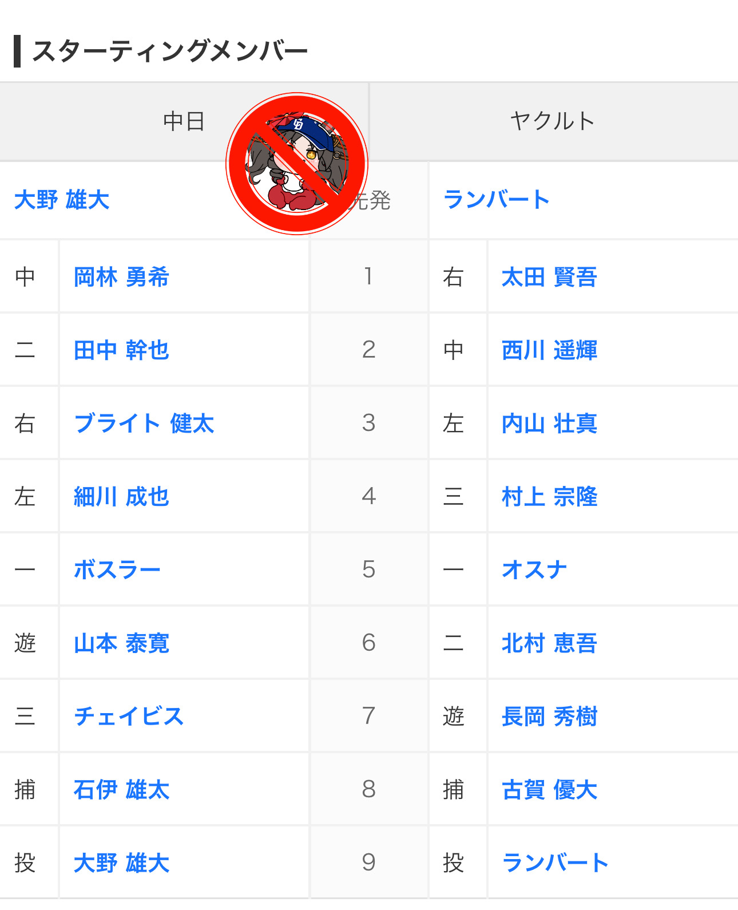Image resolution: width=738 pixels, height=910 pixels.
Task: Open 細川 成也 player page
Action: 121,497
